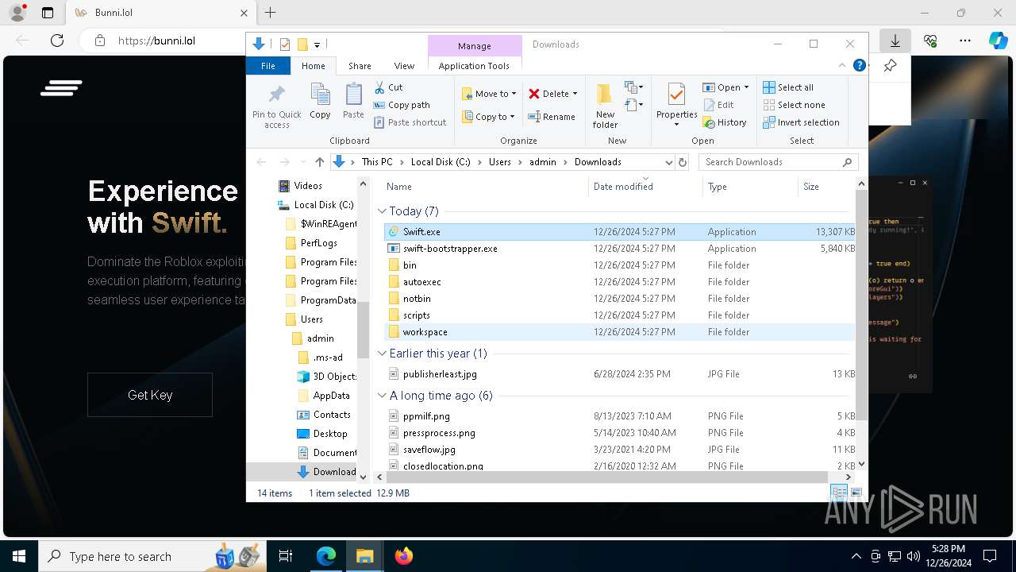Open Edge from the taskbar
This screenshot has height=572, width=1016.
(326, 556)
